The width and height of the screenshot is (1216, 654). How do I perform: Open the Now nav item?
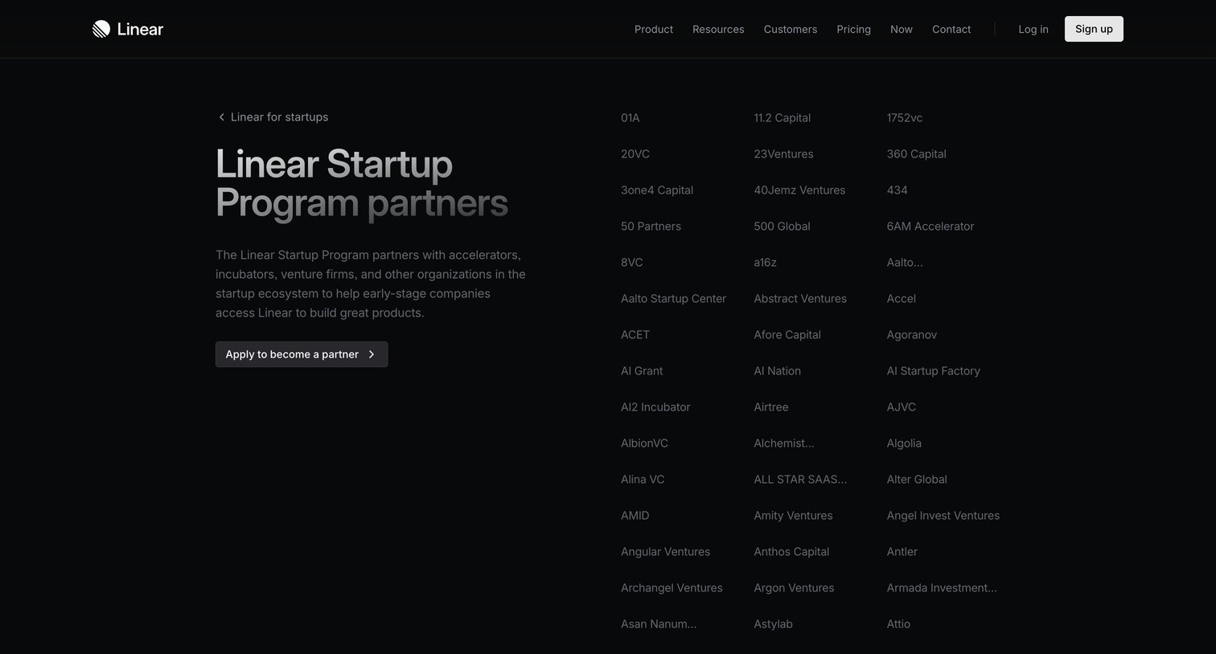point(902,29)
